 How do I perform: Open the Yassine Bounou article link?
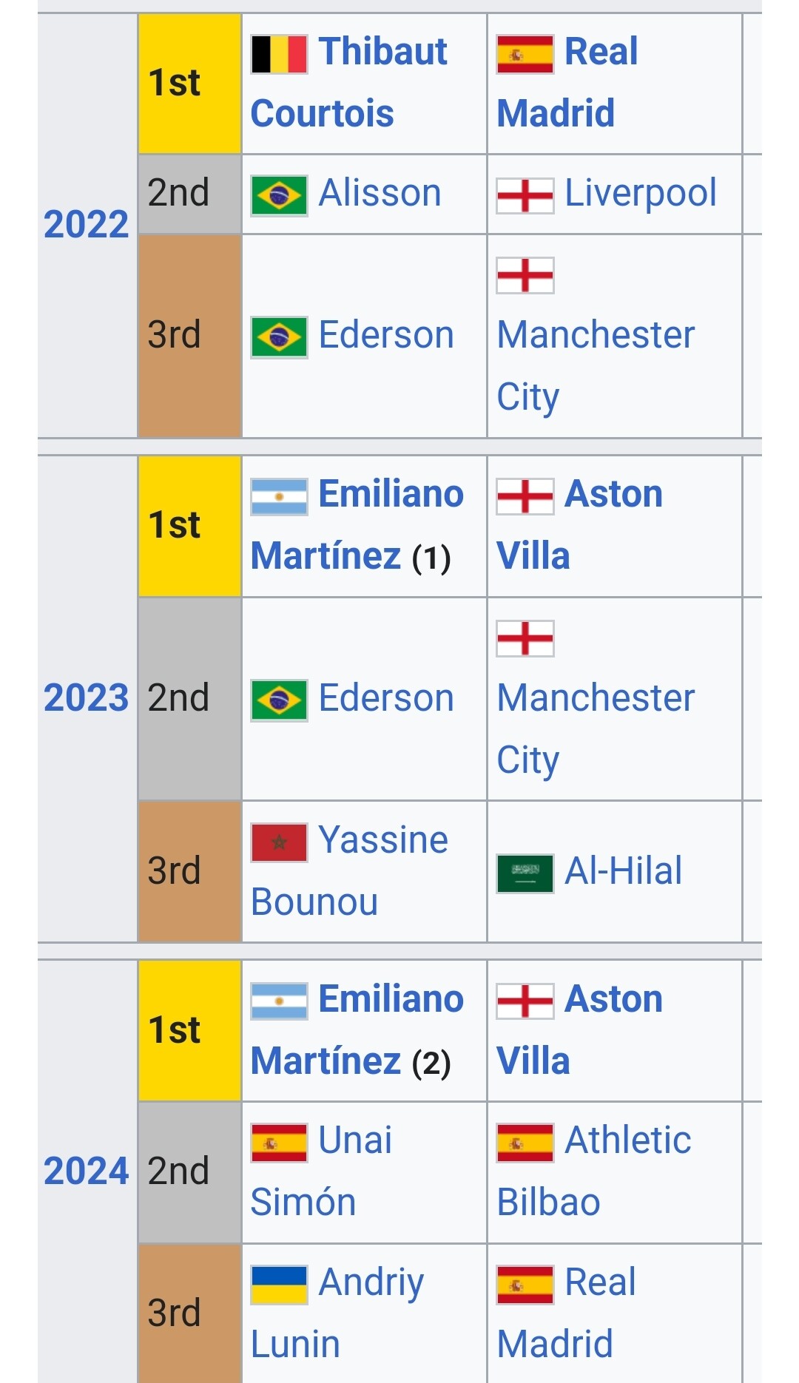pos(349,870)
